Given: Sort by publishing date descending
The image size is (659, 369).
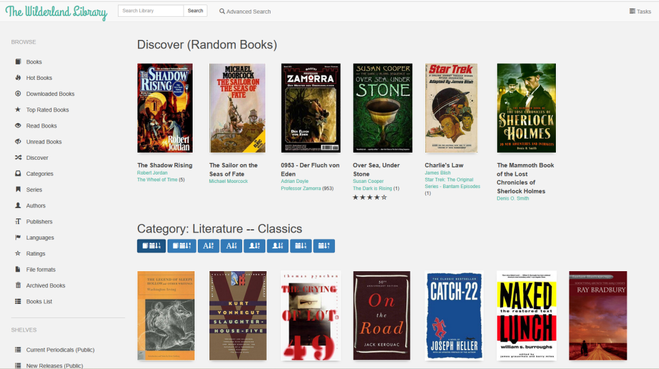Looking at the screenshot, I should point(324,246).
